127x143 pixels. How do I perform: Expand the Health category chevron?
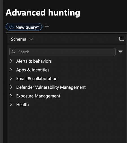11,105
